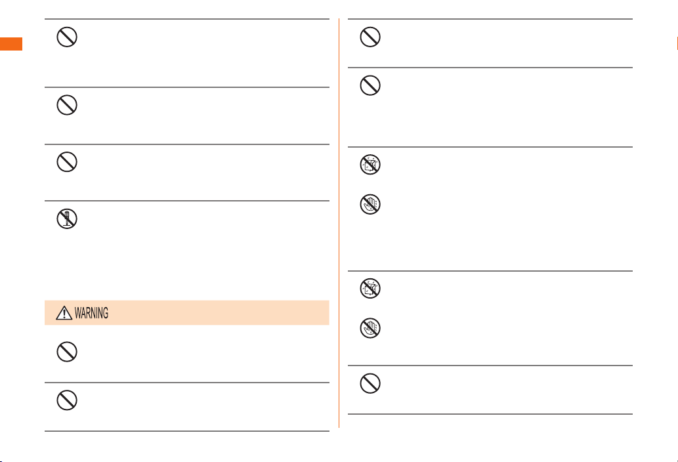This screenshot has width=678, height=462.
Task: Click the lower no-water-exposure icon
Action: click(x=370, y=289)
